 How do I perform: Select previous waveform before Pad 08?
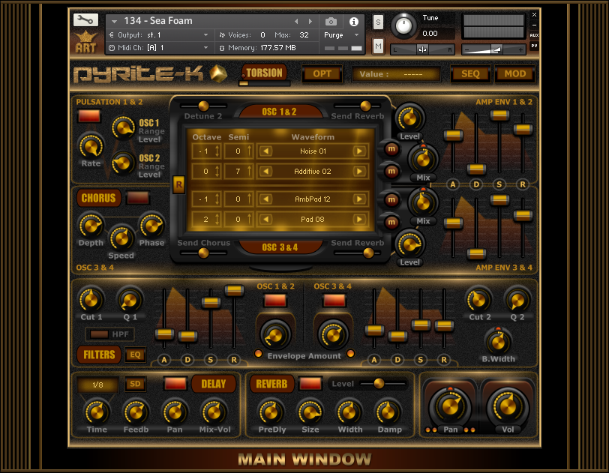pos(265,220)
